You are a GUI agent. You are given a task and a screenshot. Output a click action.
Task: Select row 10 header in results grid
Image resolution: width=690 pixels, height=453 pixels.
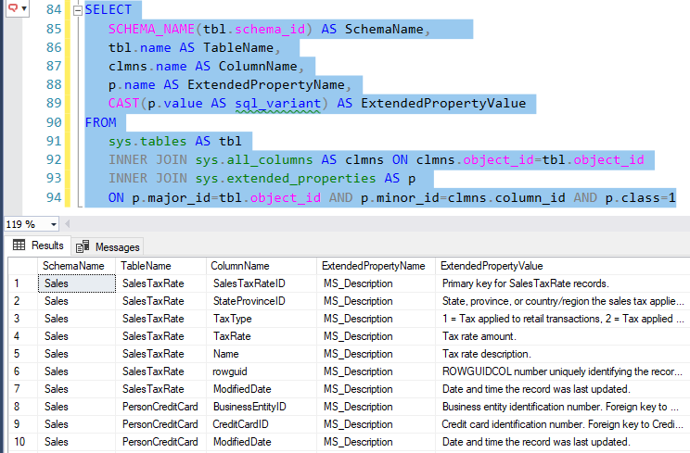(x=23, y=442)
